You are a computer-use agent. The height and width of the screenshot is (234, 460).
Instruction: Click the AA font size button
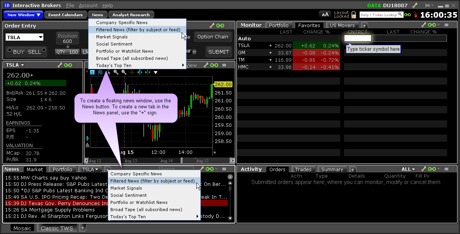325,15
